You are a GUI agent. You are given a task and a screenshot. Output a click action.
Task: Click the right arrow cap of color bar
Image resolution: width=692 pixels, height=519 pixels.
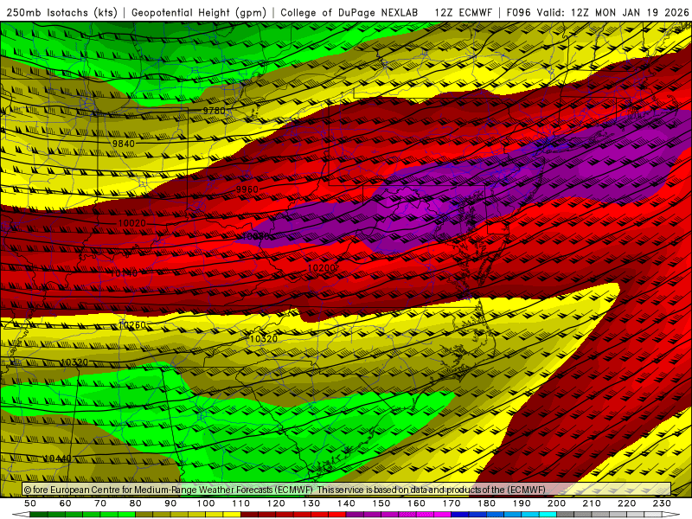tap(671, 515)
